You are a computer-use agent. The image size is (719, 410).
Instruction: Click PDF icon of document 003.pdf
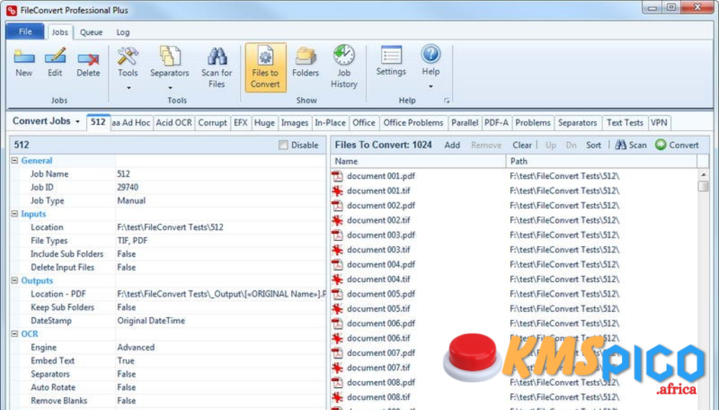click(337, 235)
